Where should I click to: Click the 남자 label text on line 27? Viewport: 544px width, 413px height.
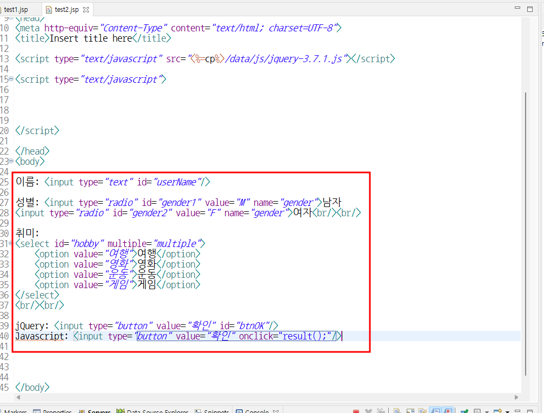(332, 202)
